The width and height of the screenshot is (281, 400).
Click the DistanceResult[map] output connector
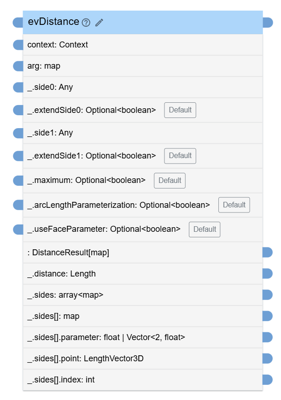[x=268, y=252]
